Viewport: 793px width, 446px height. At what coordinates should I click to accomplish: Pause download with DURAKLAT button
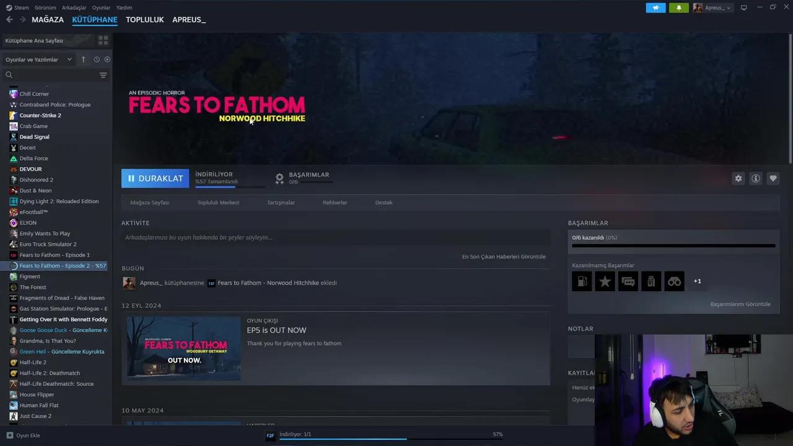tap(155, 178)
